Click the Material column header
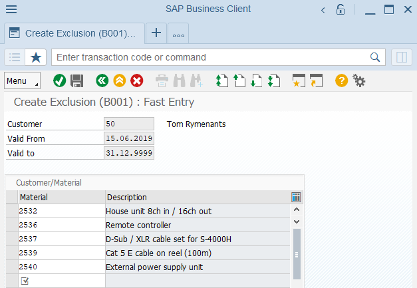Viewport: 417px width, 288px height. tap(62, 198)
